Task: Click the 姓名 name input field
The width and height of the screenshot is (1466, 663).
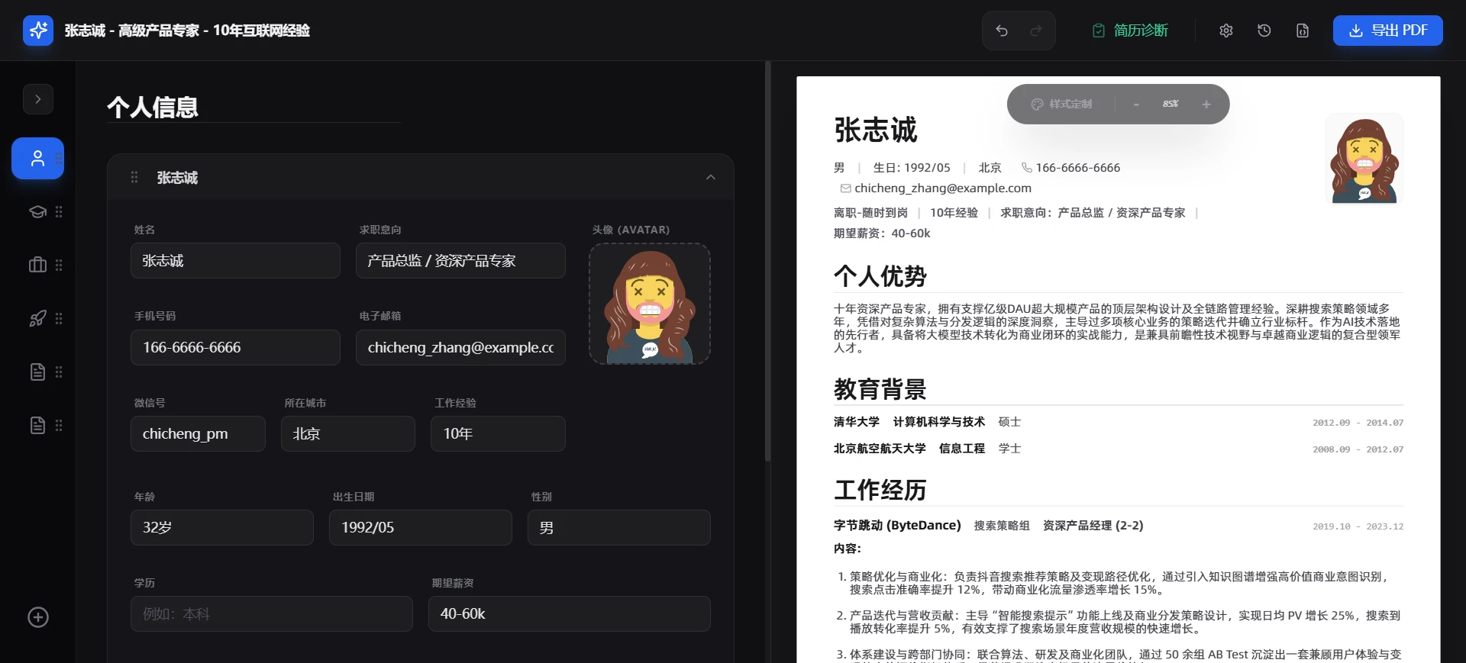Action: pyautogui.click(x=235, y=261)
